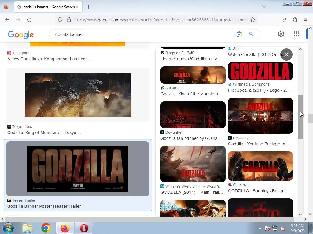Open 'Godzilla: King of the Monsters' Statsmash link
The height and width of the screenshot is (234, 313).
pyautogui.click(x=191, y=94)
